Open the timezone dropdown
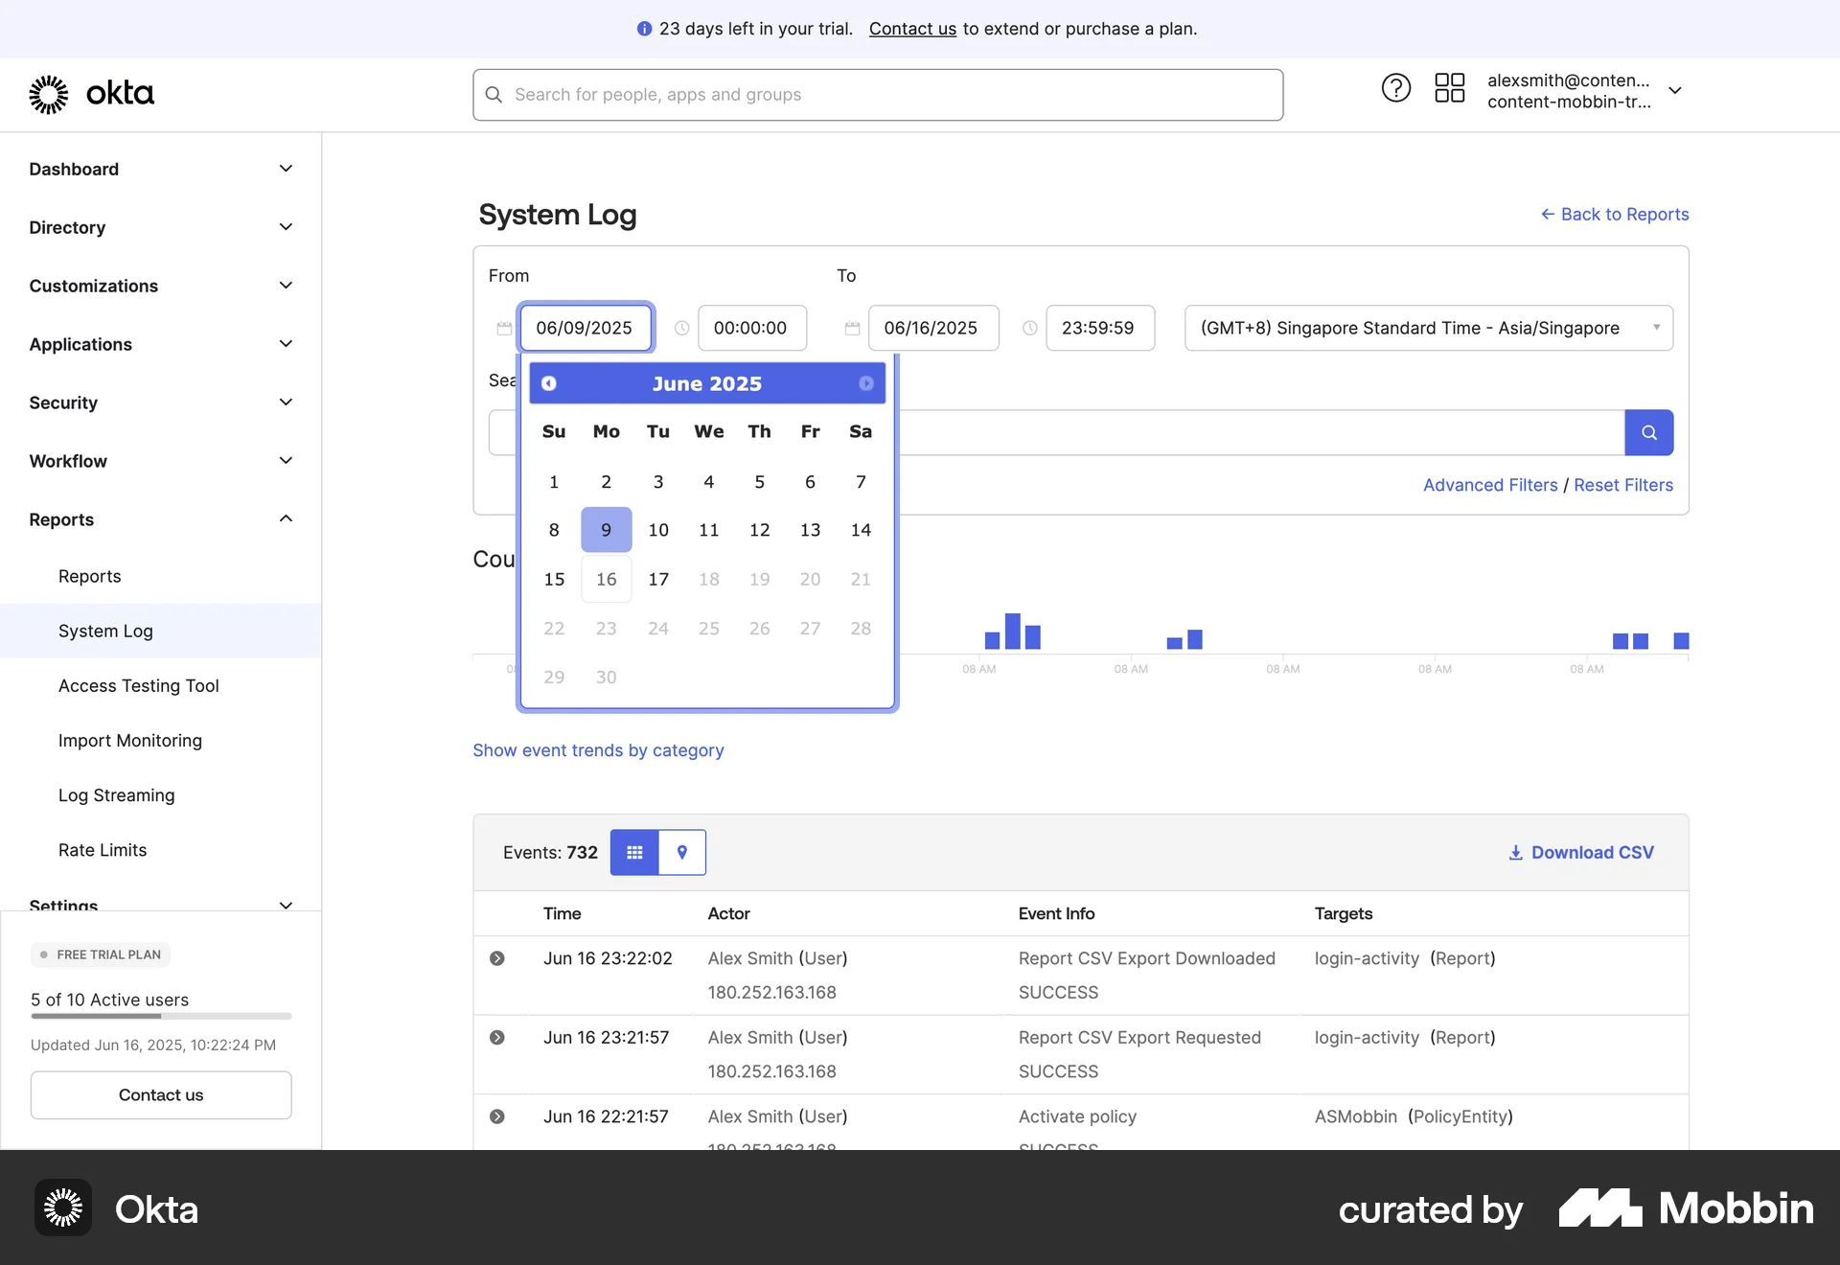Image resolution: width=1840 pixels, height=1265 pixels. tap(1428, 328)
